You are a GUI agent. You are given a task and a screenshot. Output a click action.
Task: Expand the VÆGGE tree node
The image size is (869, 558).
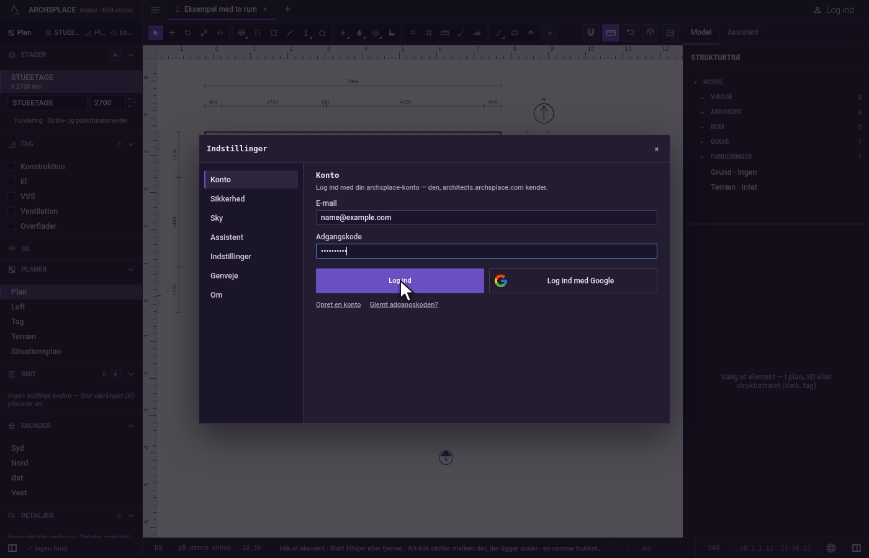(703, 97)
